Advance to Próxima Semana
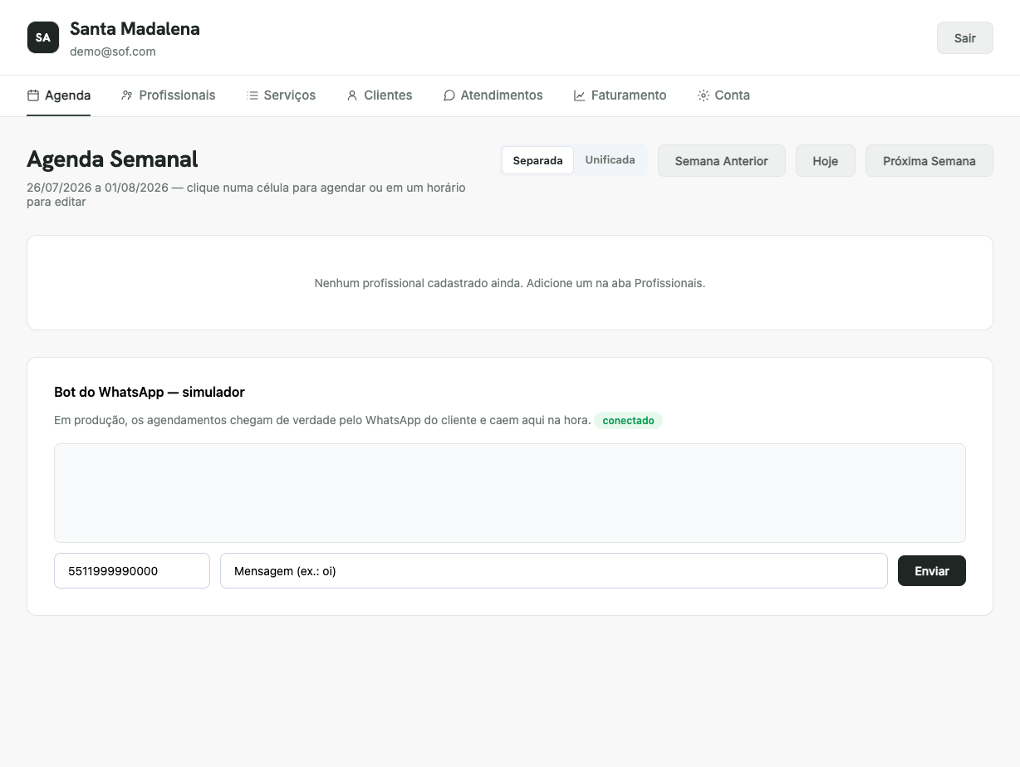This screenshot has width=1020, height=767. [x=929, y=161]
